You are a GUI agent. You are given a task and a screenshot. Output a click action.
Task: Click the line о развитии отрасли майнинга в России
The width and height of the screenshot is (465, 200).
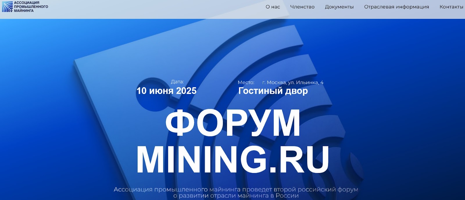coord(236,196)
